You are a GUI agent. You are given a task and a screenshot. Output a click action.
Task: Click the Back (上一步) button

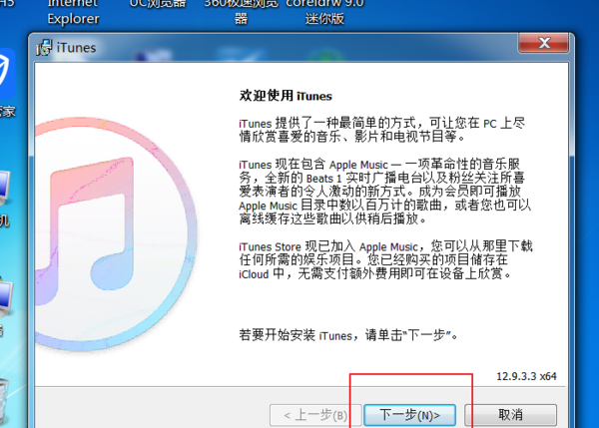(x=315, y=415)
